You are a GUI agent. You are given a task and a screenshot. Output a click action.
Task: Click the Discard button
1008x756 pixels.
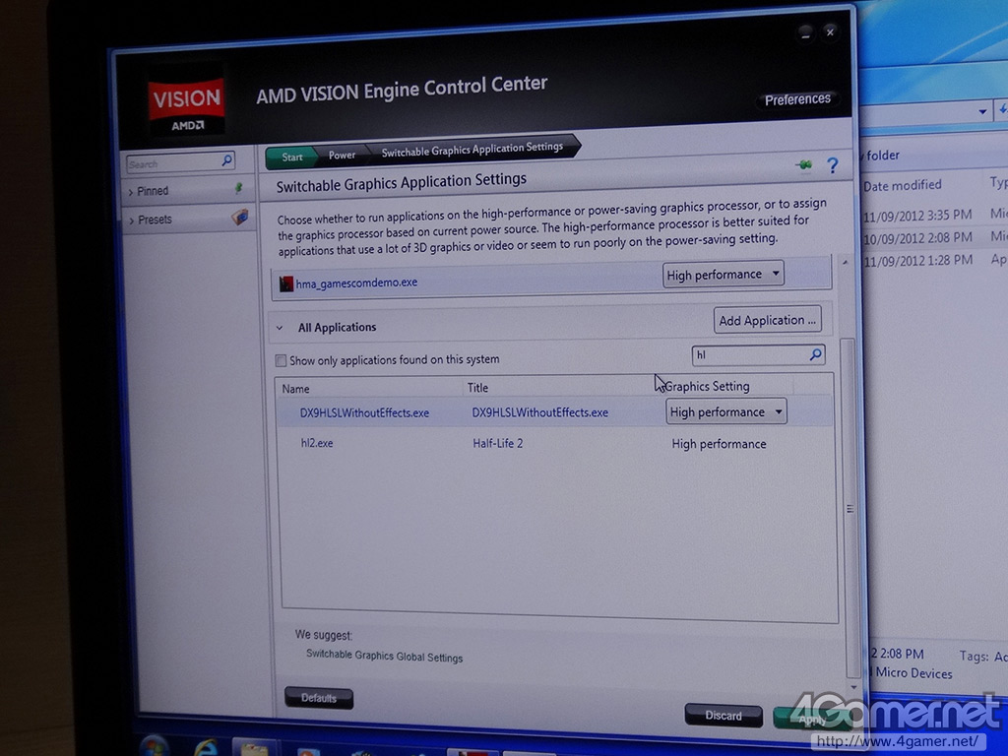(x=724, y=715)
